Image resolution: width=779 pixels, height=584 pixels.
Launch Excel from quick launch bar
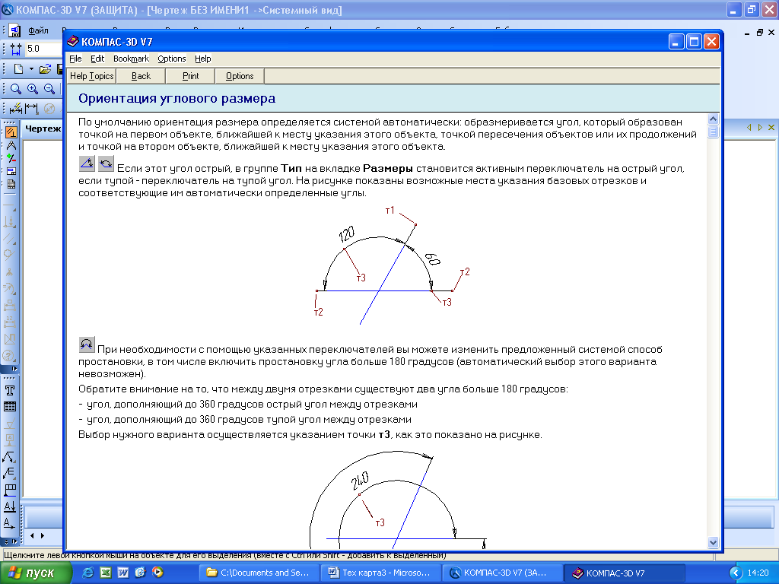pos(105,573)
